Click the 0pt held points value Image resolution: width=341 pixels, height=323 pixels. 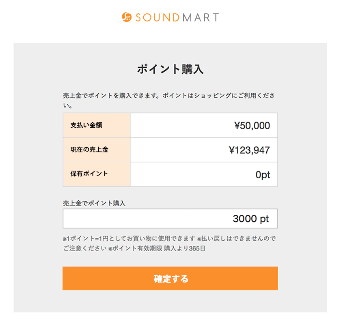263,175
